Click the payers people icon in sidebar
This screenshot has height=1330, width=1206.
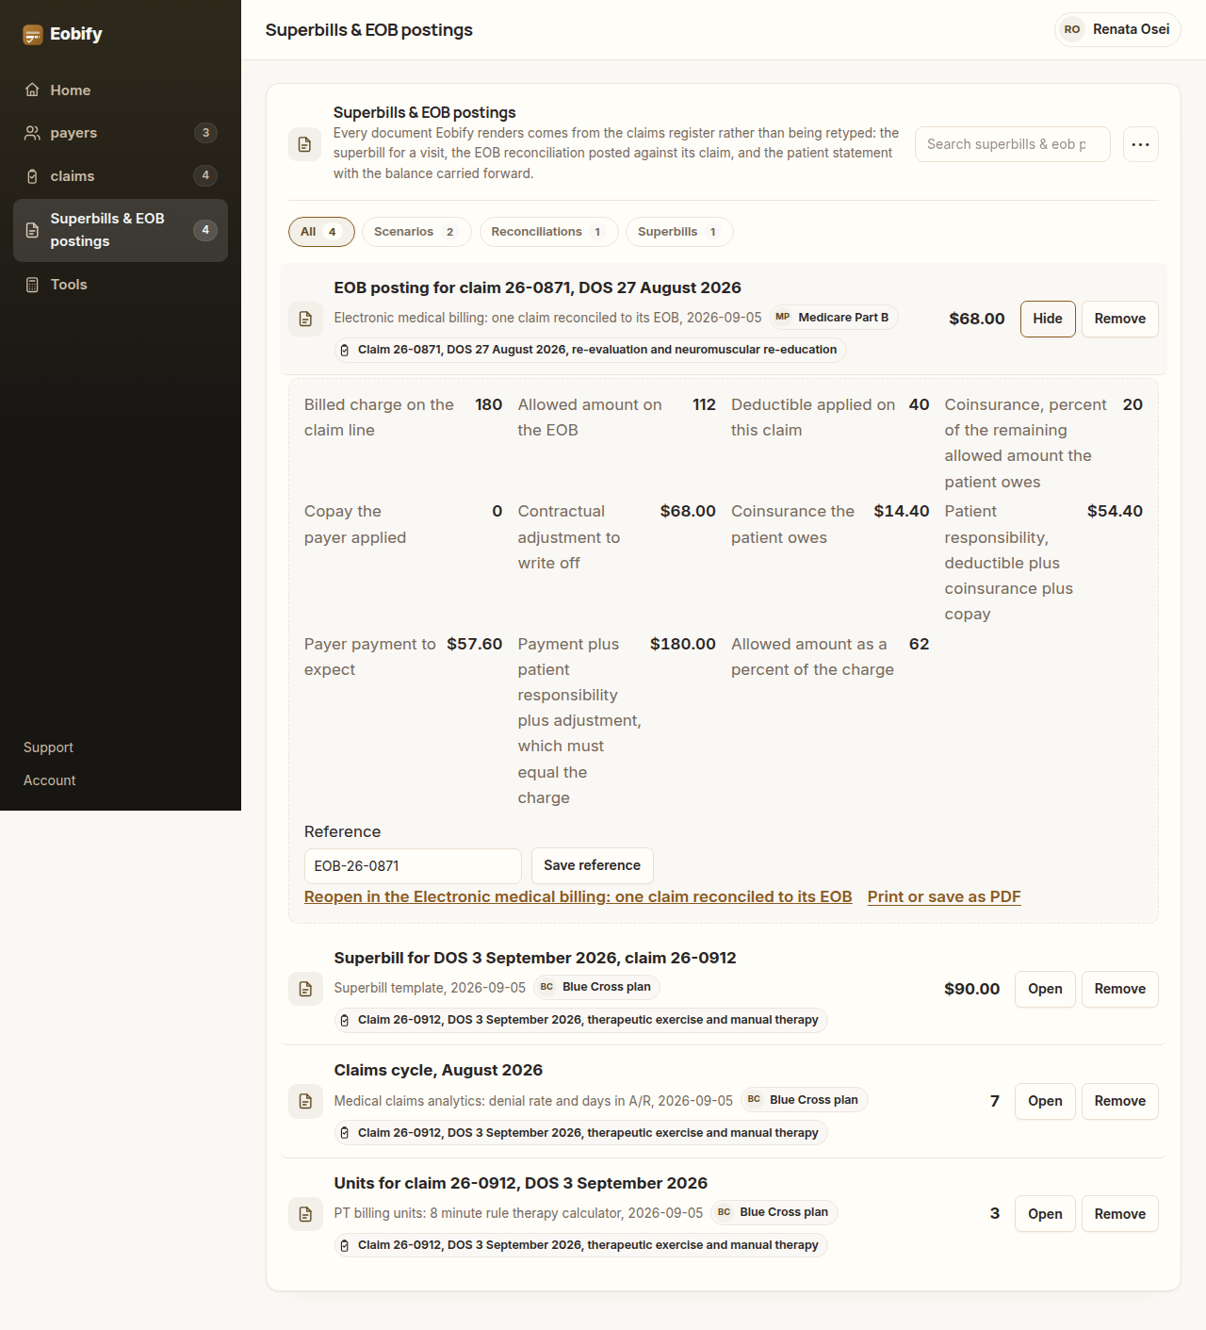coord(32,133)
